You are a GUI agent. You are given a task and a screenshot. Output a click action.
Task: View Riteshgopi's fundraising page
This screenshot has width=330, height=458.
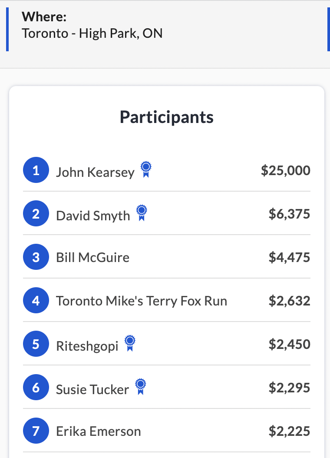(87, 346)
